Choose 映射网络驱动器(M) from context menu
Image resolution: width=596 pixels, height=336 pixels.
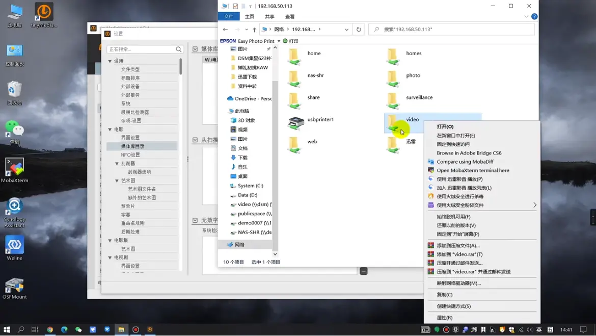tap(458, 283)
